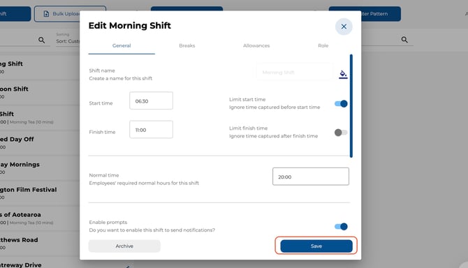Open the shift color fill picker icon
The image size is (468, 268).
[343, 74]
